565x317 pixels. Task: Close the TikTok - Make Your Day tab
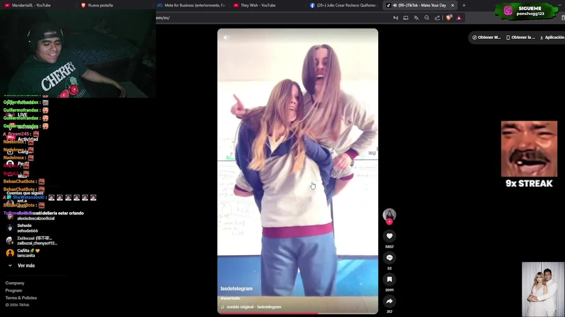pos(452,5)
